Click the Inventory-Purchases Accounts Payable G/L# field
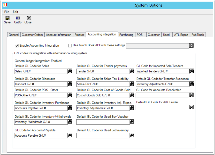Screen dimensions: 215x155 [x=41, y=108]
